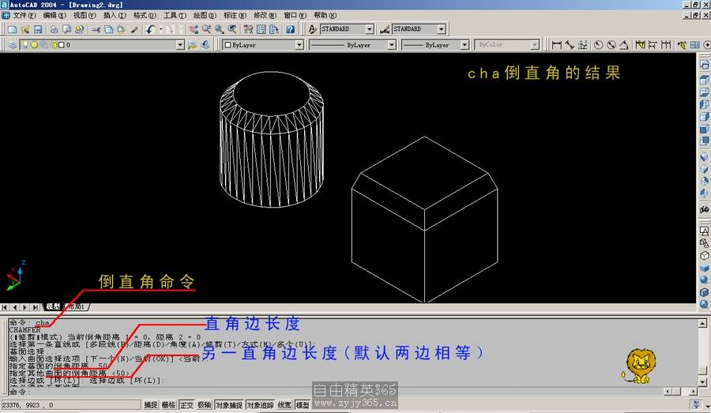Expand the layer list dropdown

[179, 45]
